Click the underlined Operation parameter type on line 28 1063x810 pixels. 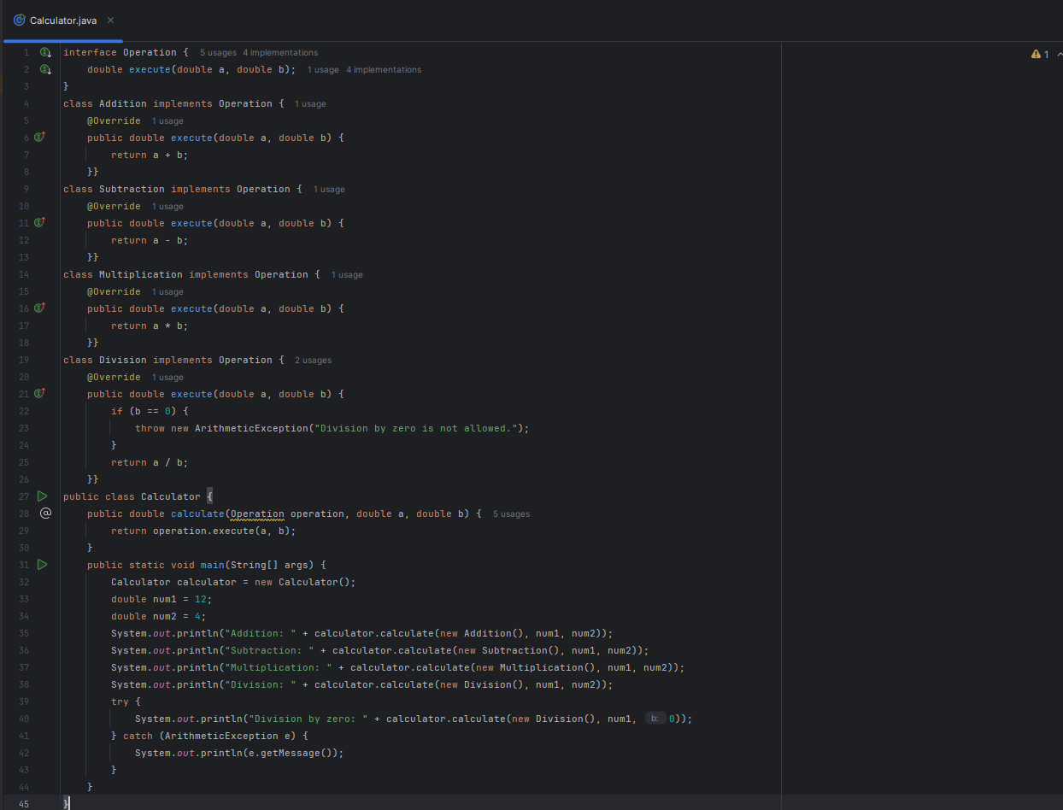[257, 514]
